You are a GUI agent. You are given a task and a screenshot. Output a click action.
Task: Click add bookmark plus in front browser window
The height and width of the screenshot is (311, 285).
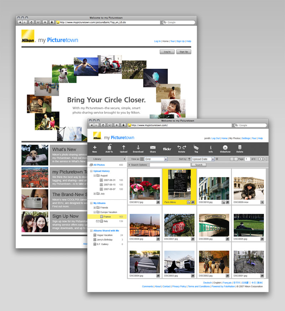[116, 125]
